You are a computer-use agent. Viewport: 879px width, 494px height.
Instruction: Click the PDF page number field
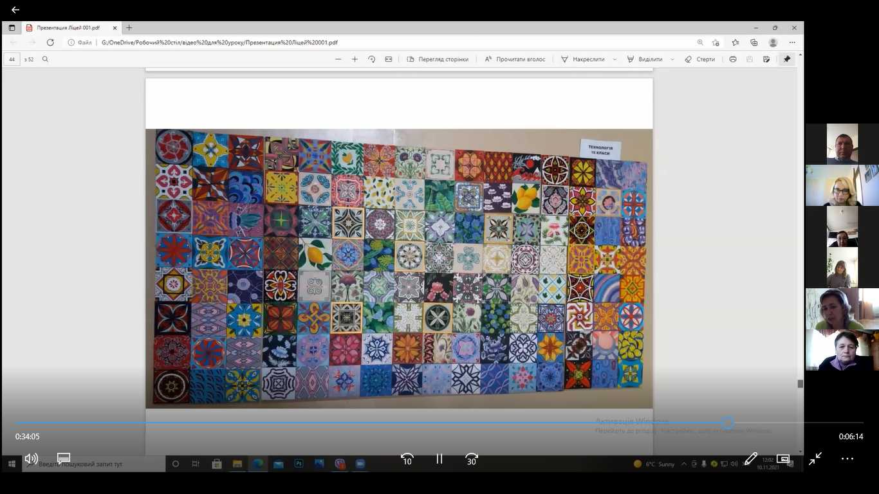point(12,59)
